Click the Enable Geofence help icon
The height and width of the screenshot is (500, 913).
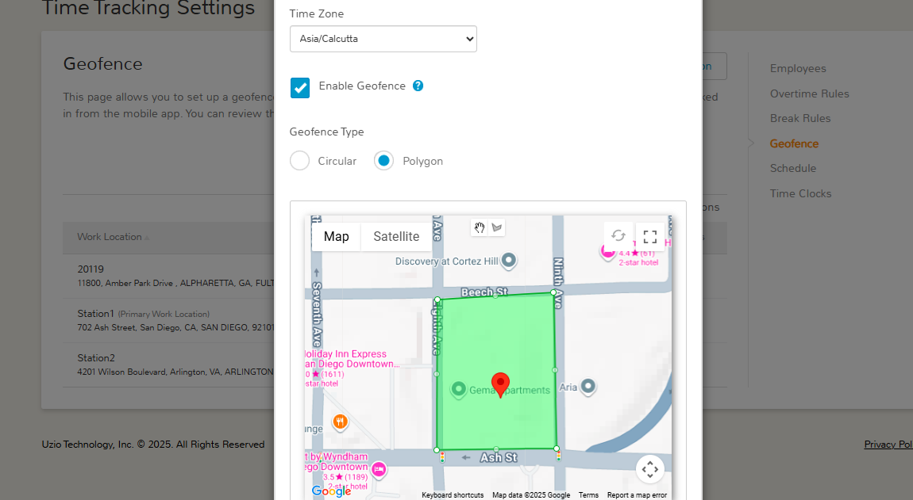[x=418, y=86]
